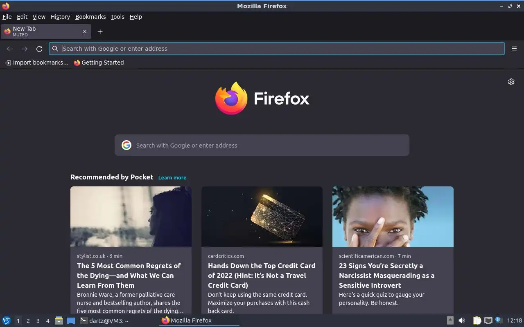The height and width of the screenshot is (327, 524).
Task: Switch to workspace 2 in the taskbar
Action: coord(28,321)
